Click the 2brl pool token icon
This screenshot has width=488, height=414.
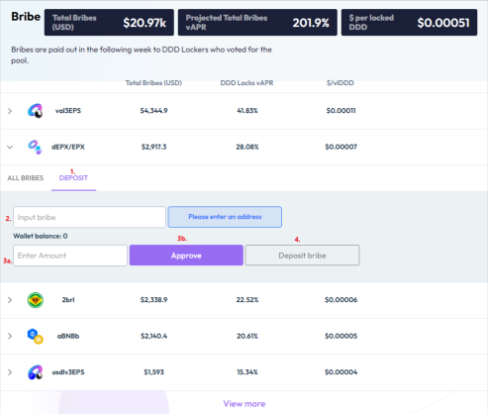pyautogui.click(x=36, y=300)
